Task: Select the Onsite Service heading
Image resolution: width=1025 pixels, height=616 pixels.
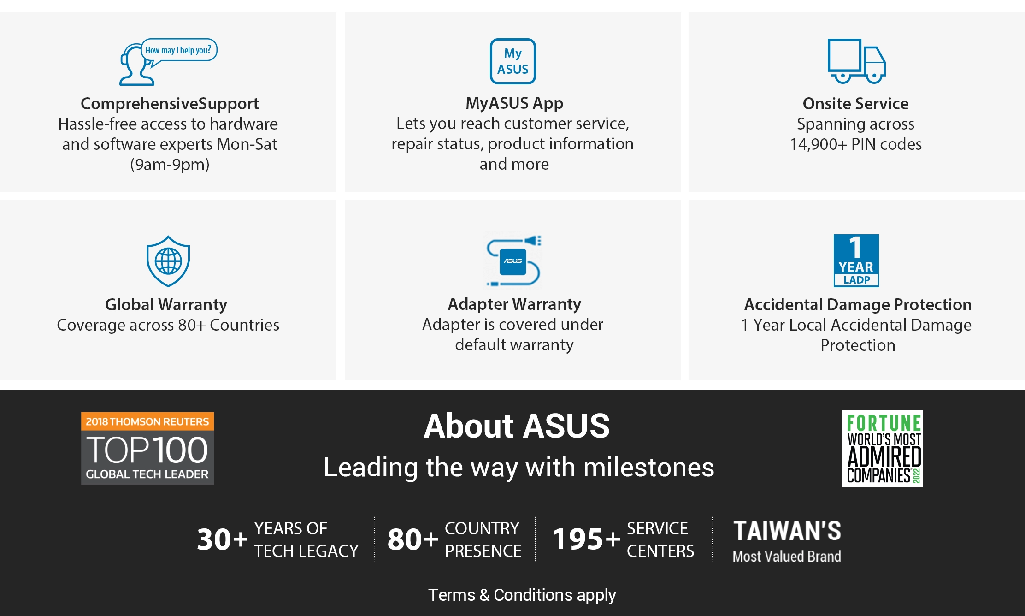Action: [x=856, y=104]
